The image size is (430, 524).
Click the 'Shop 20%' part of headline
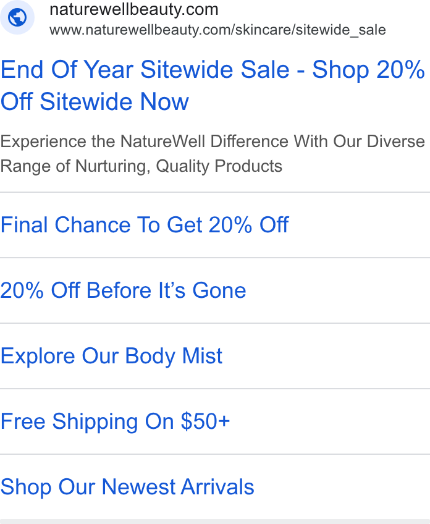click(x=368, y=70)
